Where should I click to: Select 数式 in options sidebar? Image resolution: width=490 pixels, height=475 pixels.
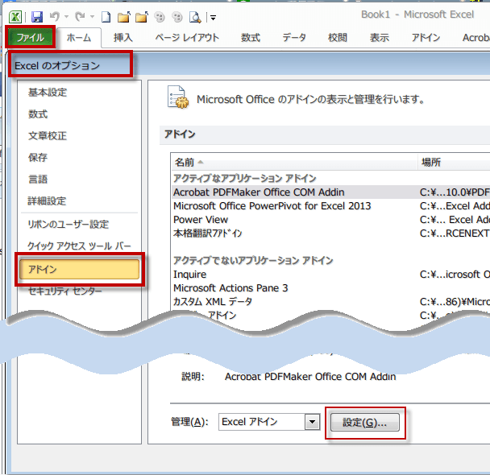(38, 114)
